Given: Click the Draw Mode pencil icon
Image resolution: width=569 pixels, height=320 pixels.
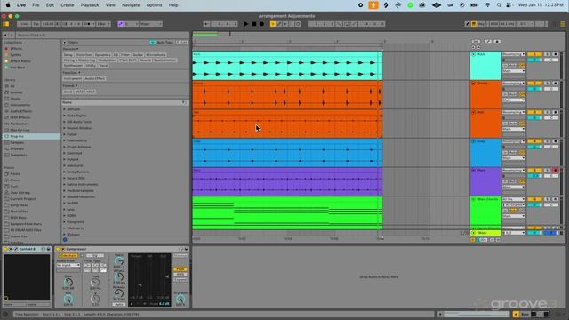Looking at the screenshot, I should coord(468,24).
